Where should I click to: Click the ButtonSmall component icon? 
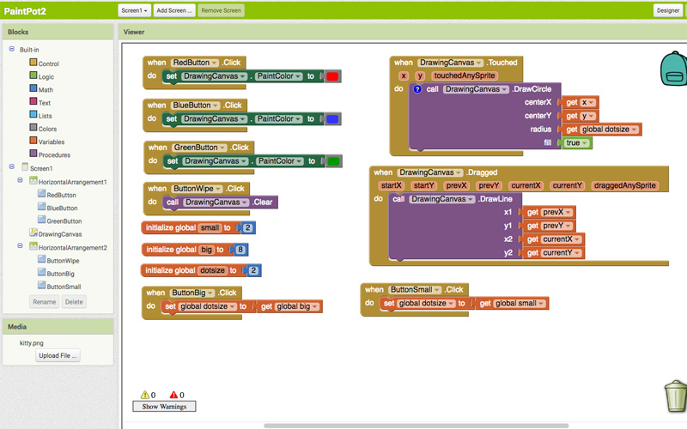tap(41, 286)
